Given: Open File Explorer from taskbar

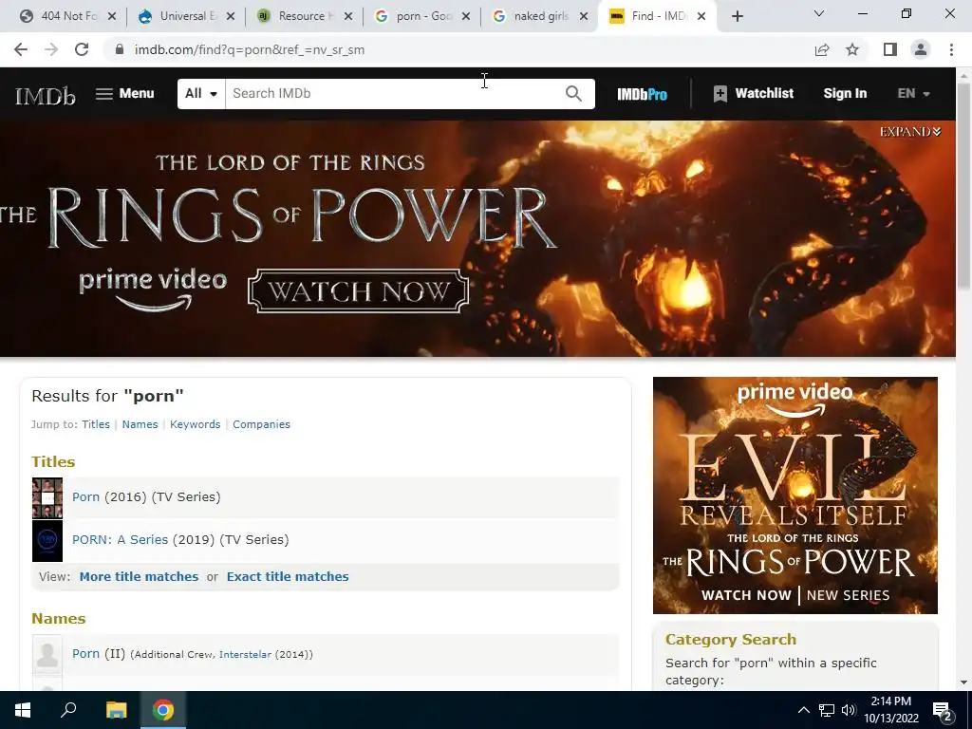Looking at the screenshot, I should coord(116,710).
